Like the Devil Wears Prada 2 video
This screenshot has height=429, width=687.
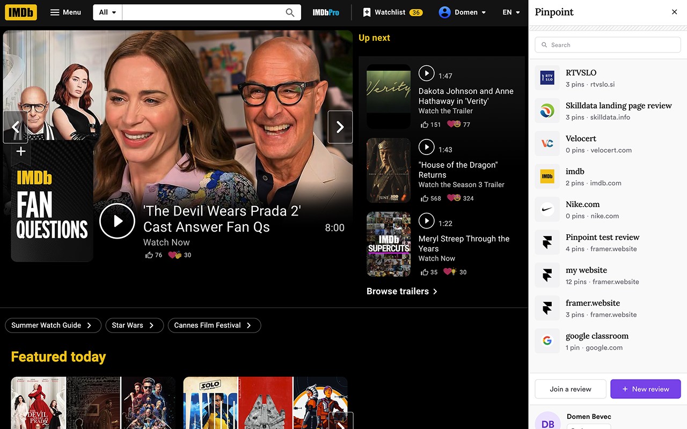(154, 255)
